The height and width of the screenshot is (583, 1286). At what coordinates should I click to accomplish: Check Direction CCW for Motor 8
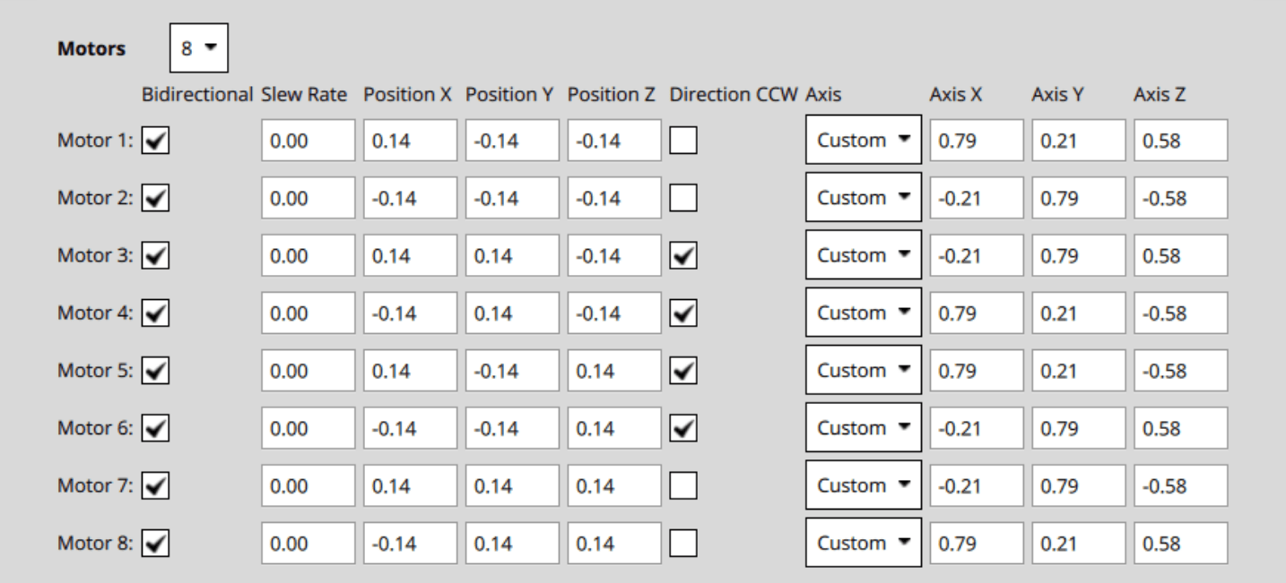(682, 543)
